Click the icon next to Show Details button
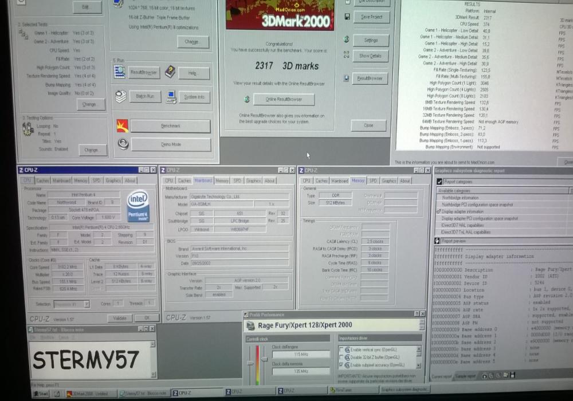Image resolution: width=573 pixels, height=401 pixels. point(347,55)
